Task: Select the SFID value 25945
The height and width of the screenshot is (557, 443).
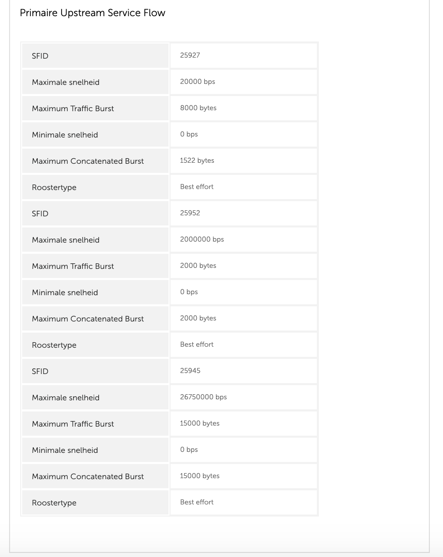Action: click(190, 371)
